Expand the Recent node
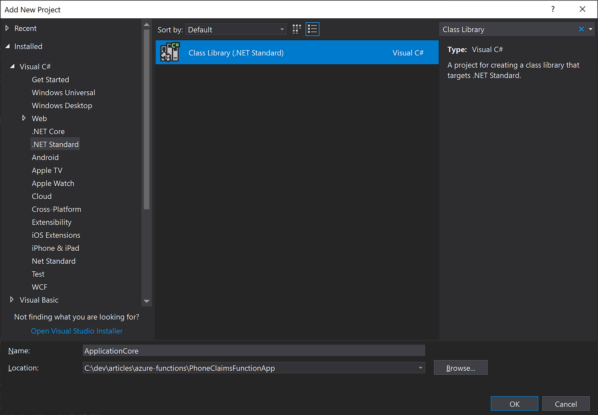This screenshot has width=598, height=415. click(x=7, y=28)
